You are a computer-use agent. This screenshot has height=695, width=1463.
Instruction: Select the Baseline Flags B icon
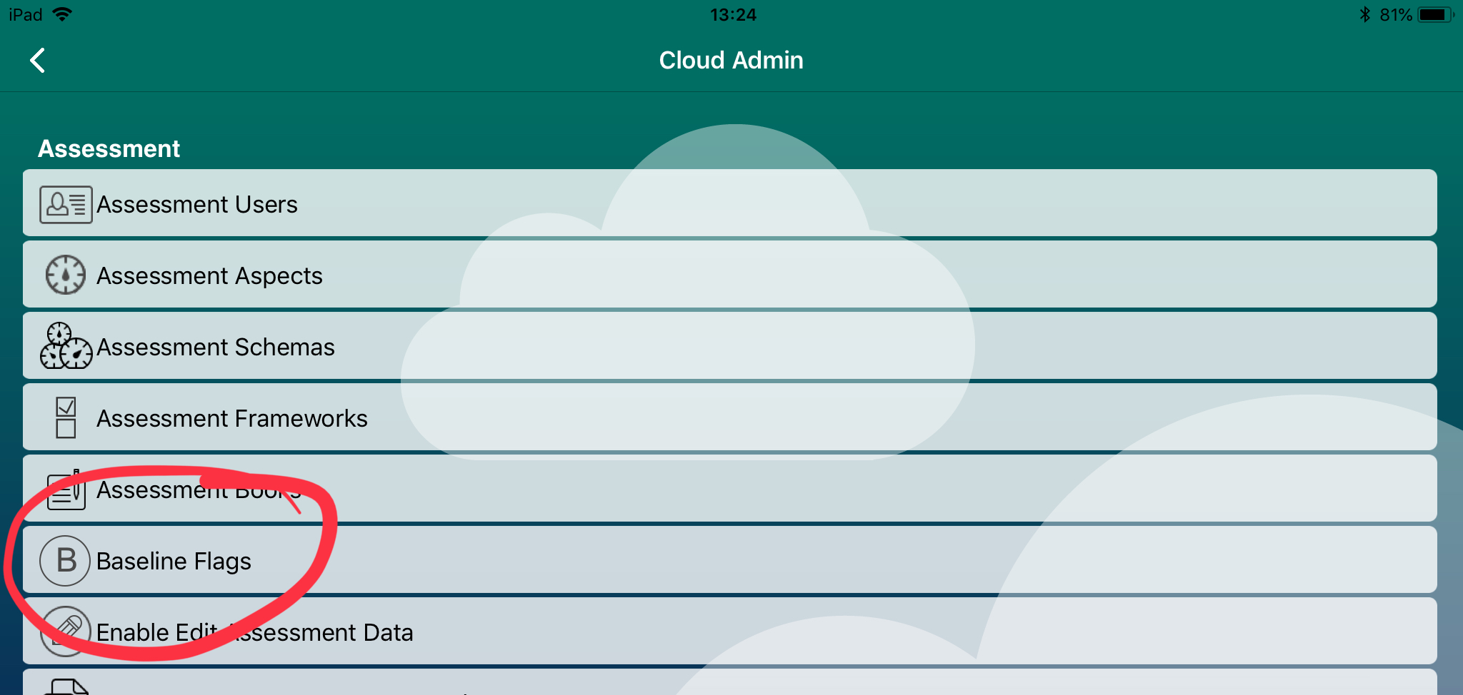[x=65, y=561]
